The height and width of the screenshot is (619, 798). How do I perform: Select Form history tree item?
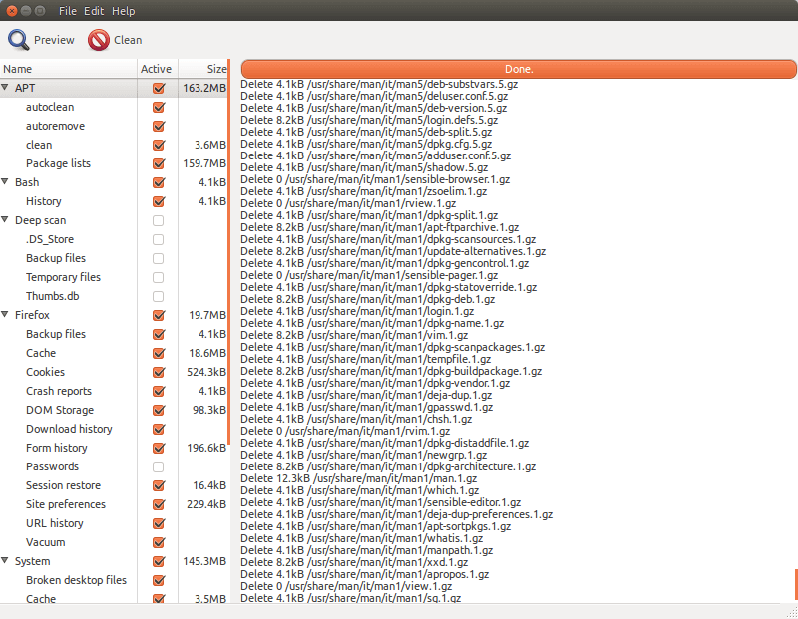(57, 448)
